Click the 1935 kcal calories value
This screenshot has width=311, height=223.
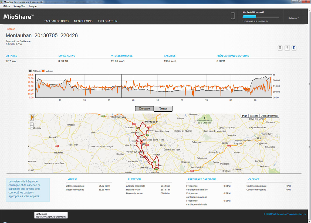pos(170,61)
